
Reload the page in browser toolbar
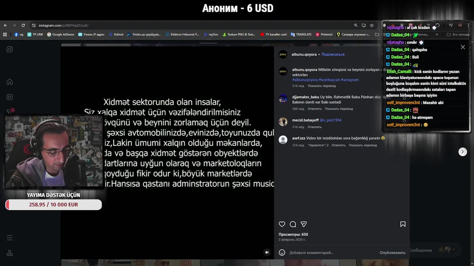(23, 25)
